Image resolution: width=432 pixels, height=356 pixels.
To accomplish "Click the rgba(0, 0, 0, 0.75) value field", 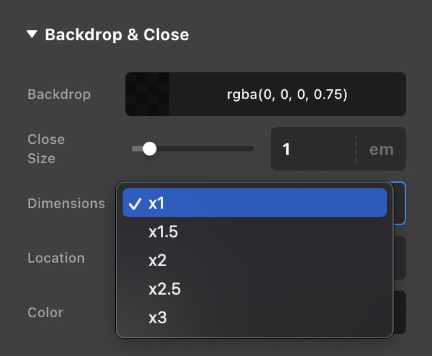I will [287, 94].
